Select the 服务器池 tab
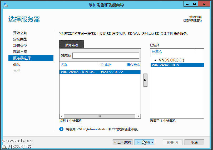Viewport: 213px width, 150px height. coord(72,44)
